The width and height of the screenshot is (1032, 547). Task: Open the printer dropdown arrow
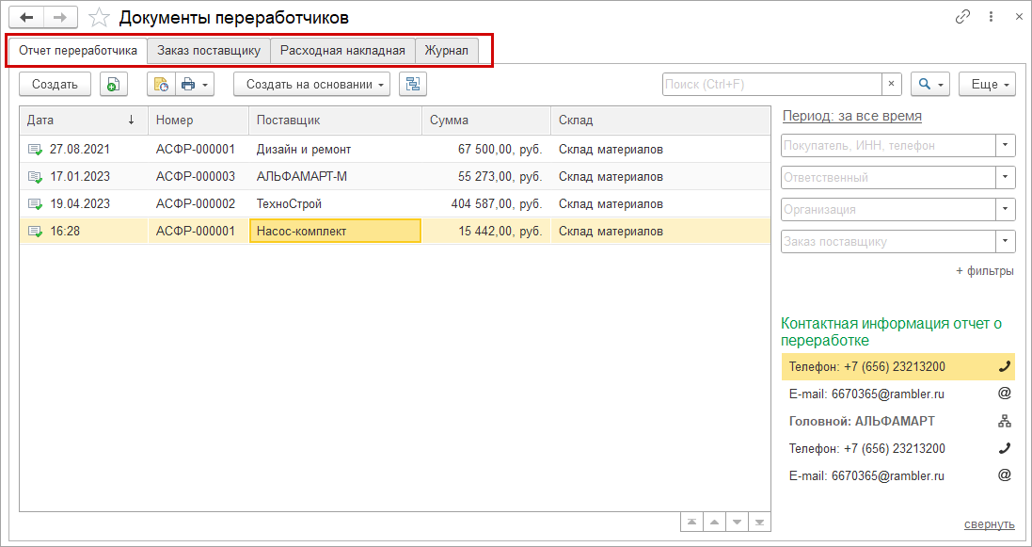205,85
